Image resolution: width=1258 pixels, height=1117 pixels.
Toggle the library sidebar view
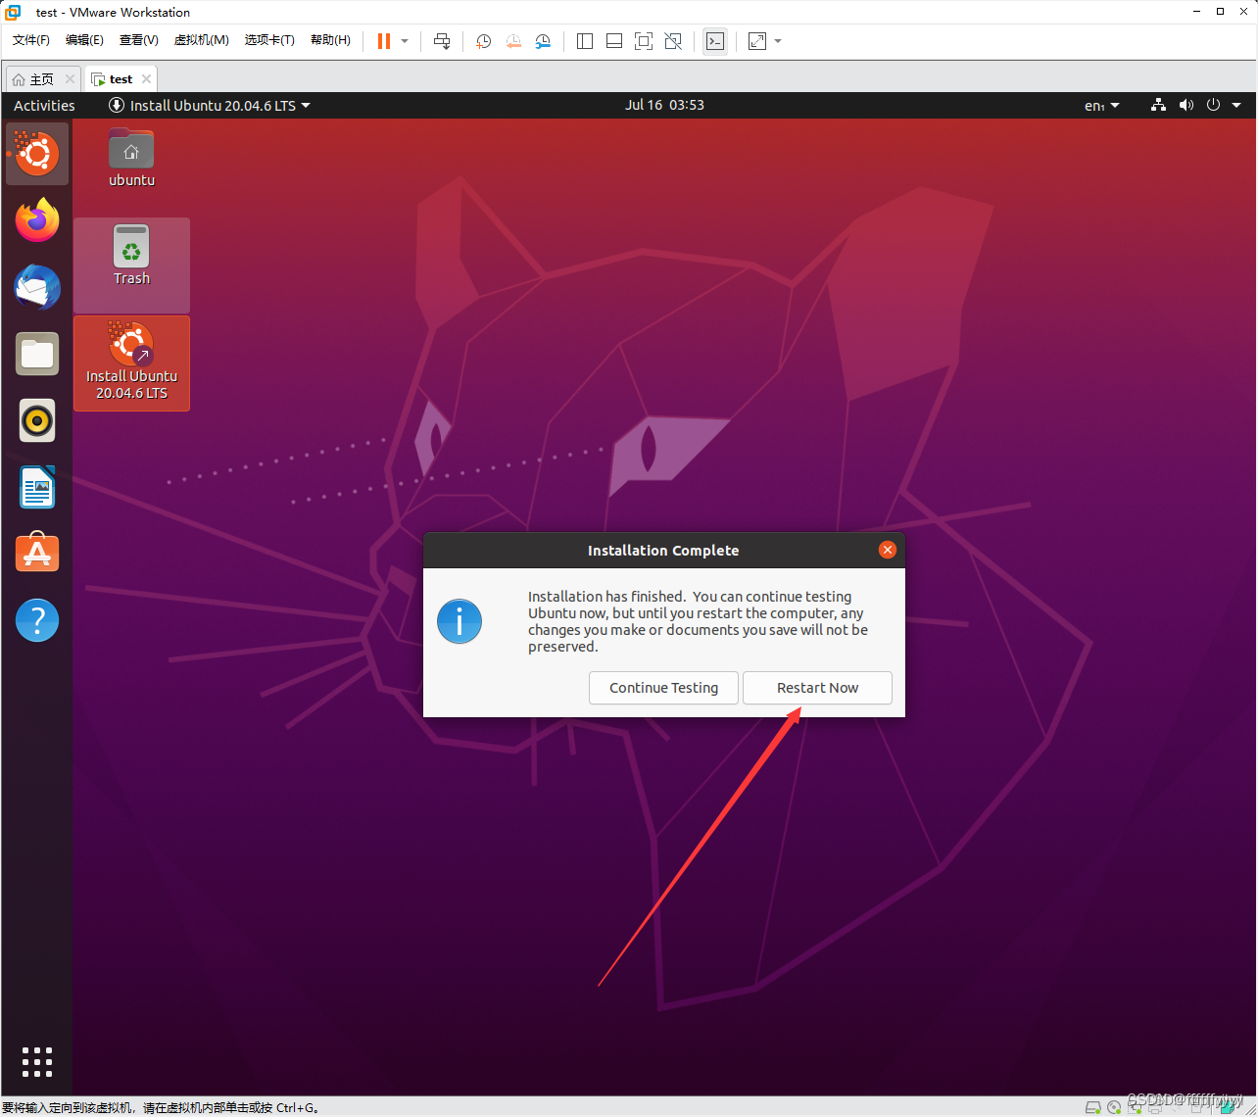pos(585,41)
